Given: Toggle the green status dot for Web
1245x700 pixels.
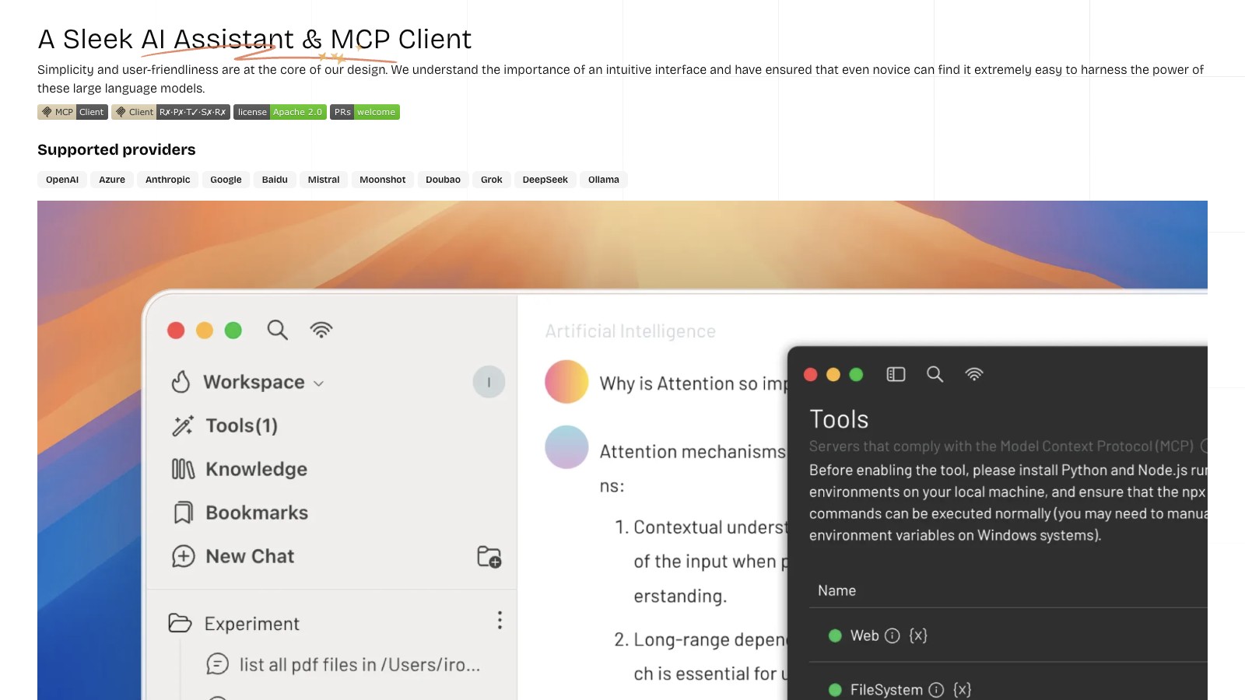Looking at the screenshot, I should tap(835, 636).
